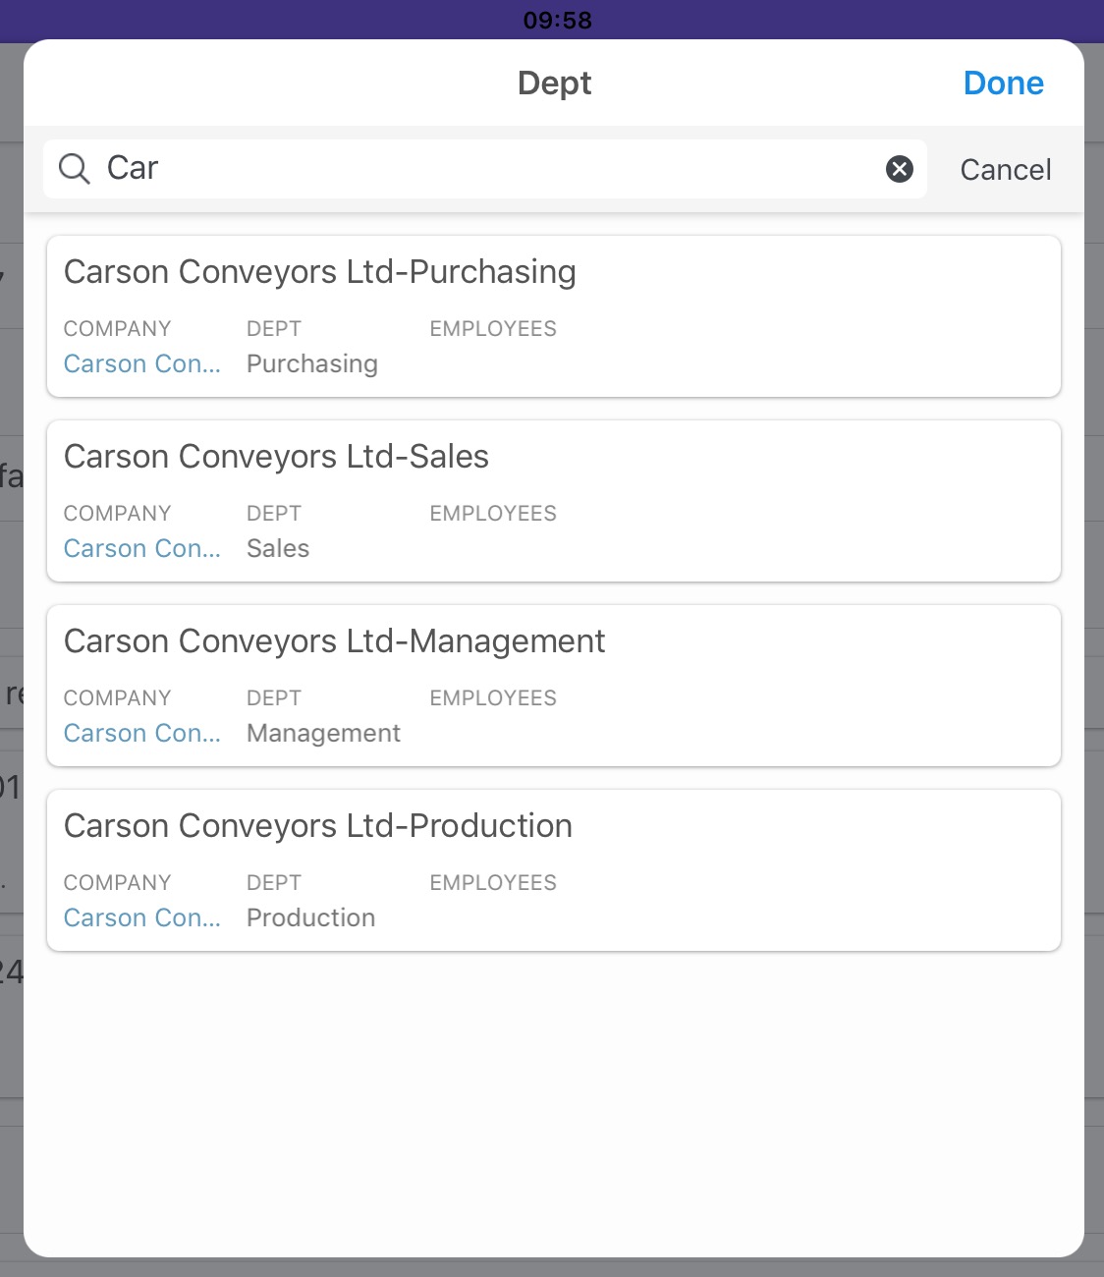The height and width of the screenshot is (1277, 1104).
Task: Click the EMPLOYEES label in the Purchasing card
Action: pyautogui.click(x=492, y=329)
